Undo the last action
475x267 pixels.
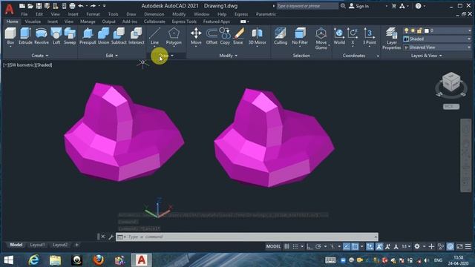tap(81, 6)
